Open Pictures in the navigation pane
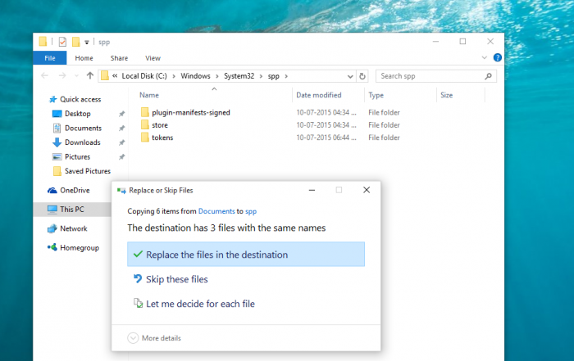574x361 pixels. click(72, 156)
